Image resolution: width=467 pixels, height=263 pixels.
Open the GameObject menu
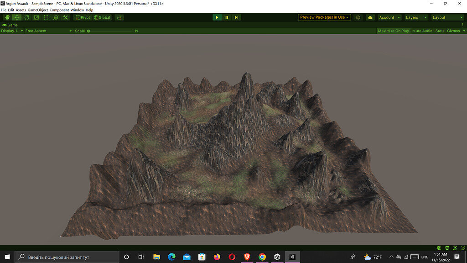coord(37,10)
